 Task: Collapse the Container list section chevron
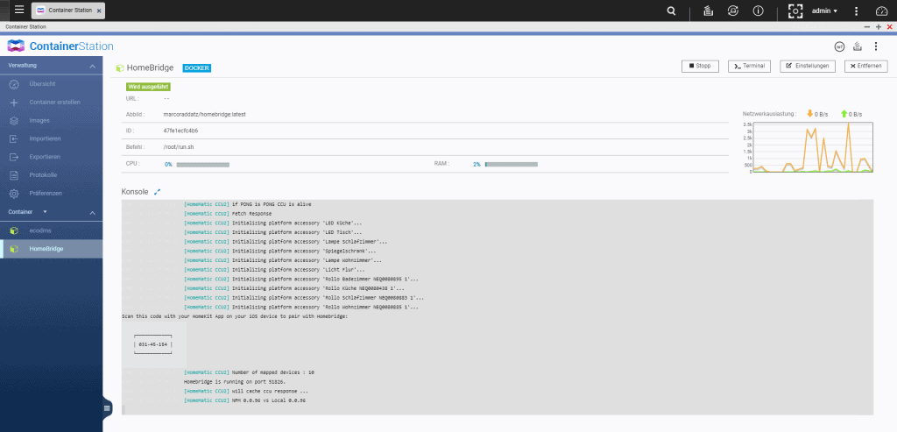(93, 212)
